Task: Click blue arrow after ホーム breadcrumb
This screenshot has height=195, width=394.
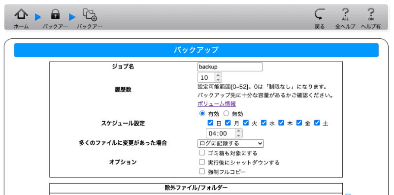Action: click(38, 17)
